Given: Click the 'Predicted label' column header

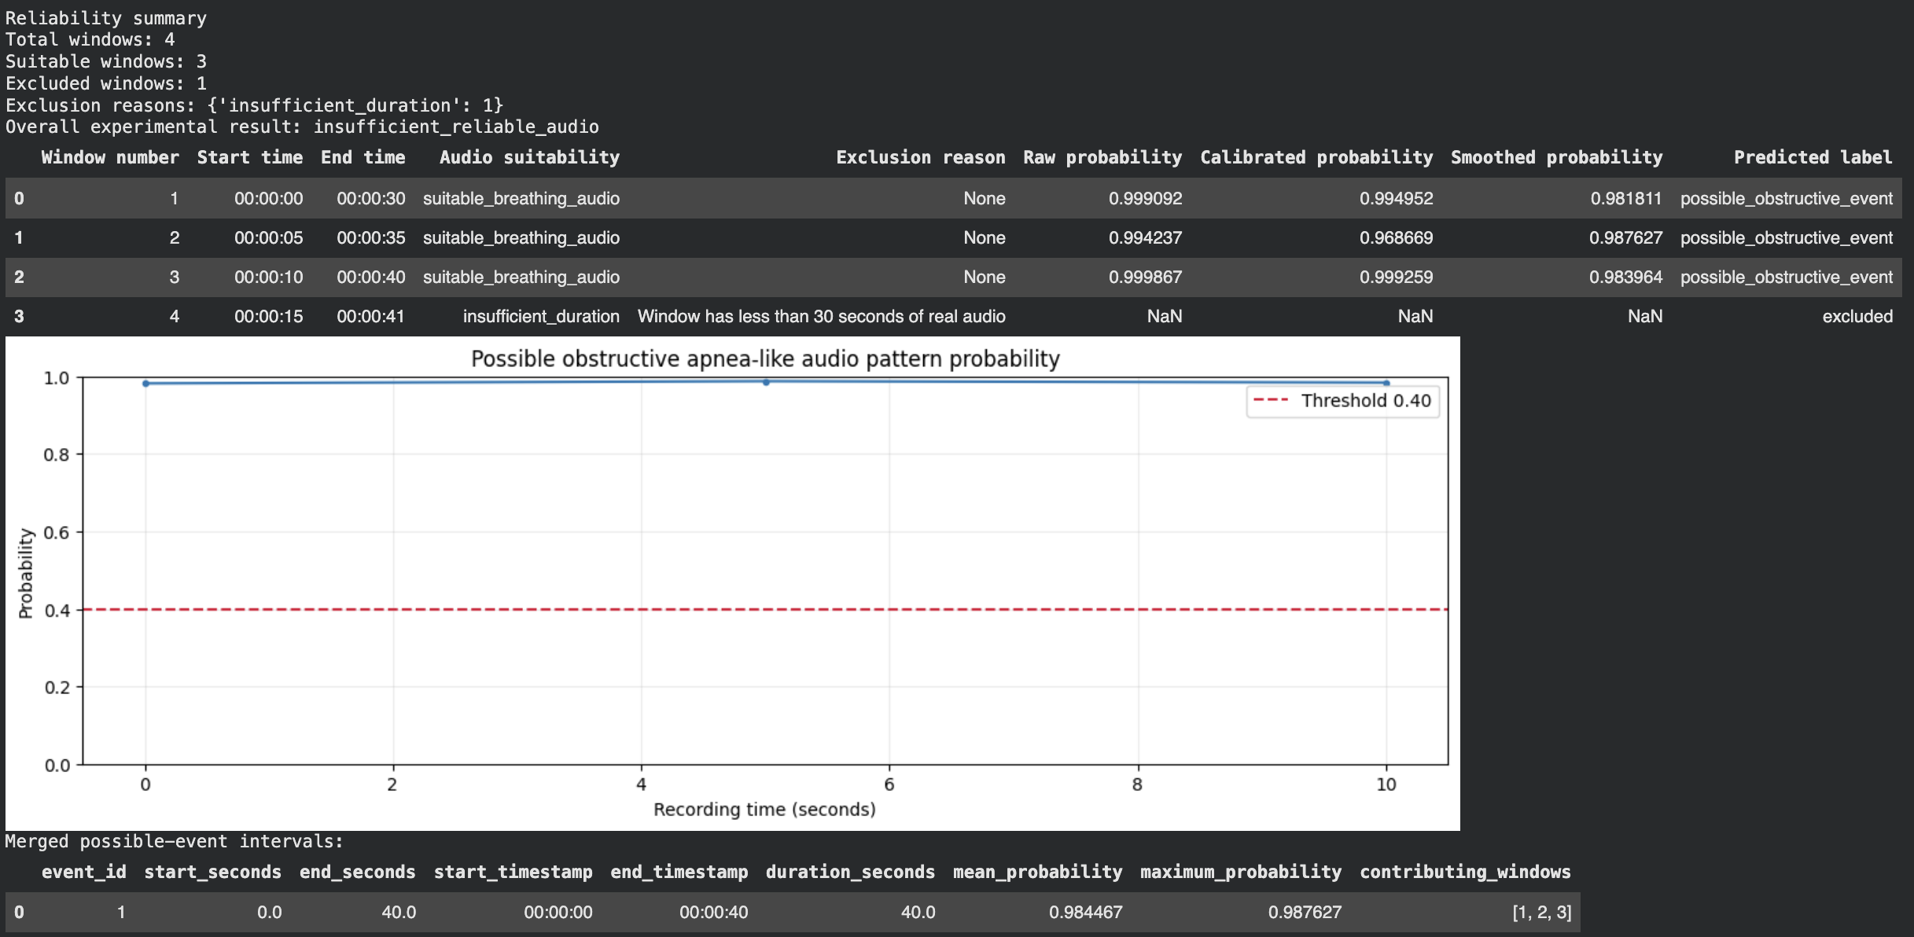Looking at the screenshot, I should (1813, 157).
